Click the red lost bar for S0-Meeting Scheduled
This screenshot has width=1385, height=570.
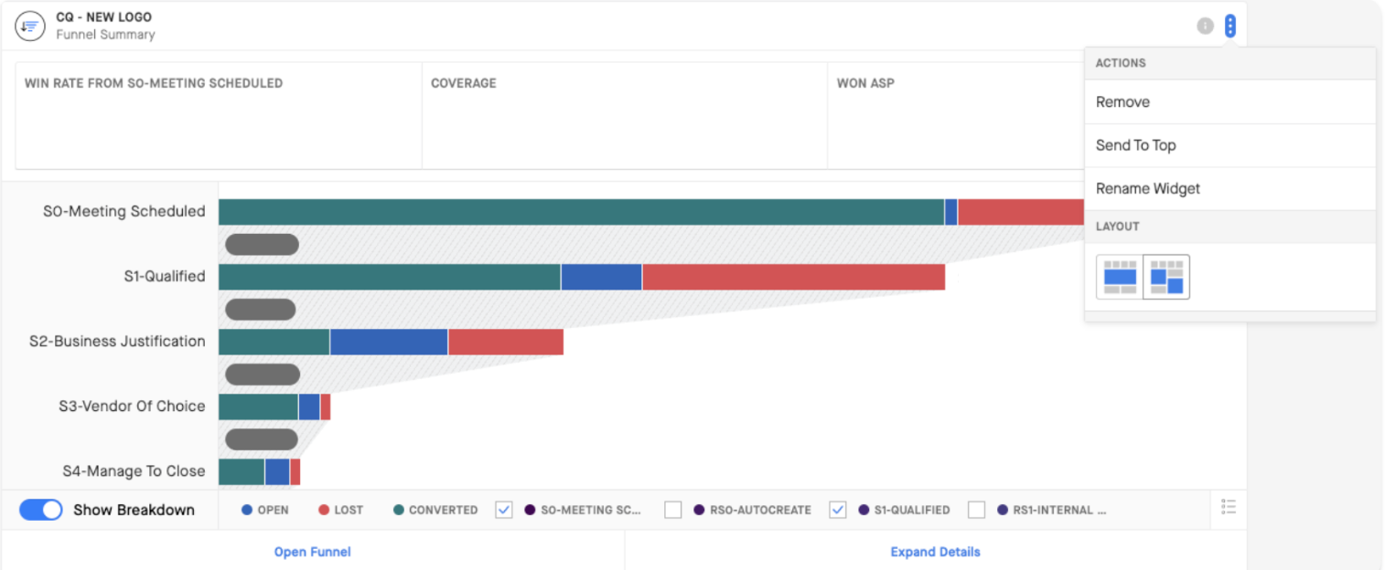click(1021, 212)
